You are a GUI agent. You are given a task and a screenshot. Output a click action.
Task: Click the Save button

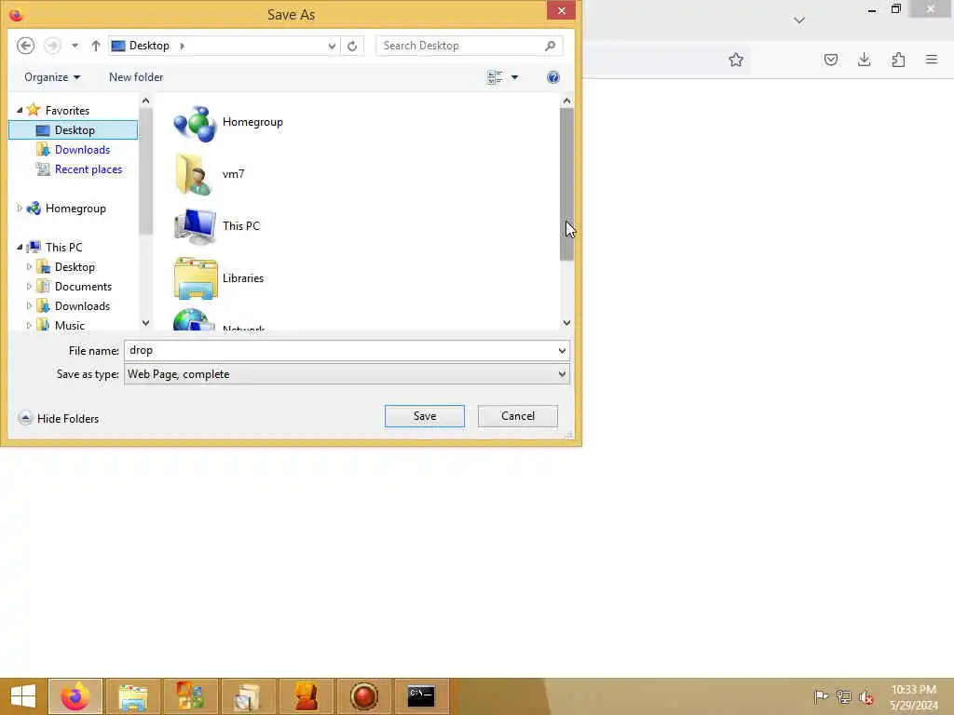click(x=425, y=416)
